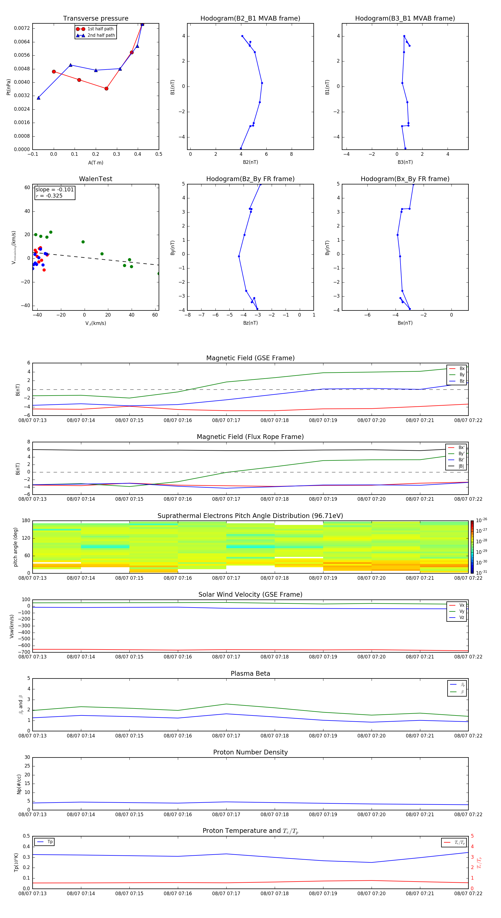Click the 'Vsw(km/s)' axis label

tap(12, 626)
